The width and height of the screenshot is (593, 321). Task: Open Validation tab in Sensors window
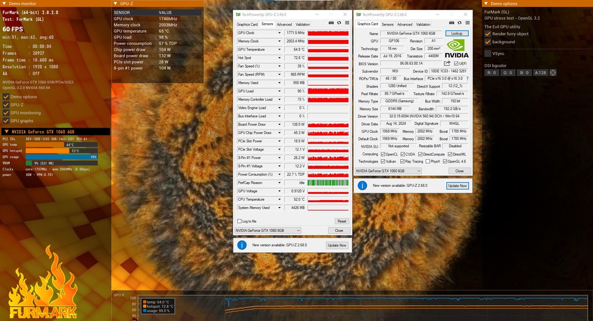pyautogui.click(x=302, y=24)
